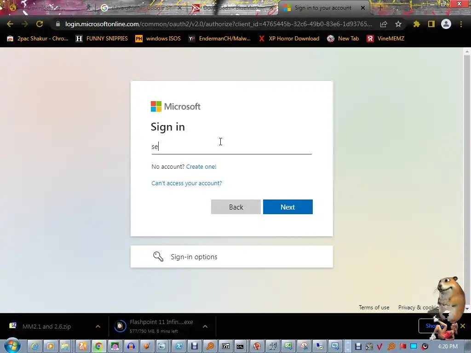The width and height of the screenshot is (471, 353).
Task: Open the 7-Zip taskbar icon
Action: coord(225,347)
